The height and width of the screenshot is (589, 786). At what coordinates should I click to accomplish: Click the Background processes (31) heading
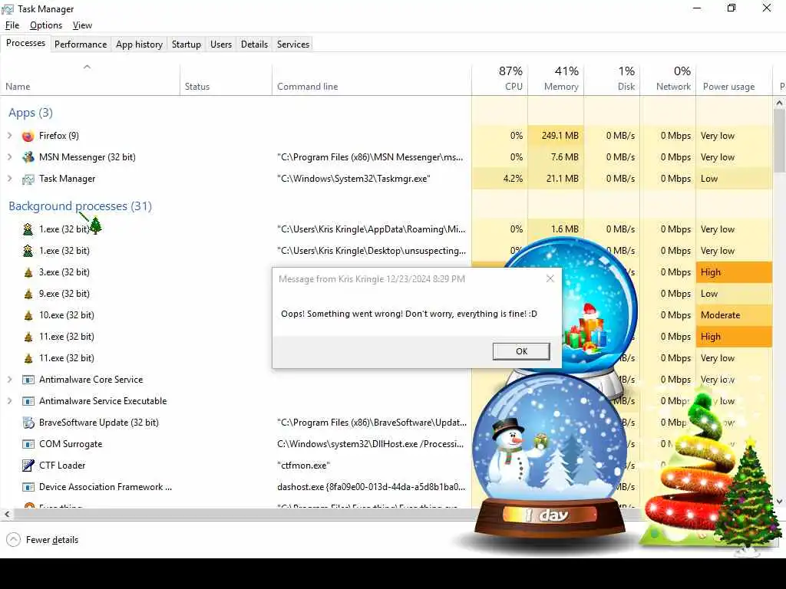80,206
